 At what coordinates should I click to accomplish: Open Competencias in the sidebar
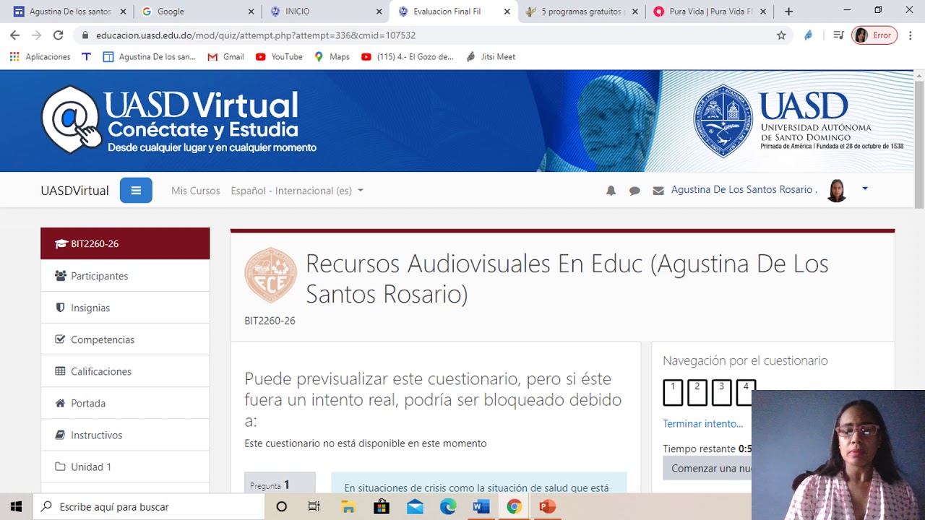[x=125, y=339]
